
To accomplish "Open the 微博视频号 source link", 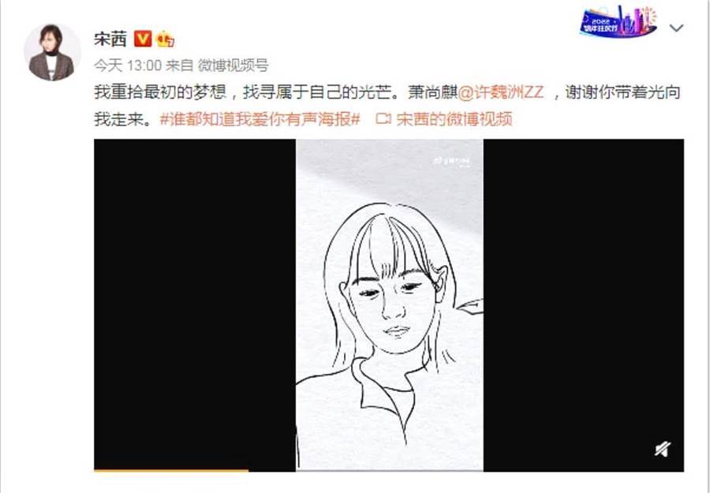I will 234,65.
